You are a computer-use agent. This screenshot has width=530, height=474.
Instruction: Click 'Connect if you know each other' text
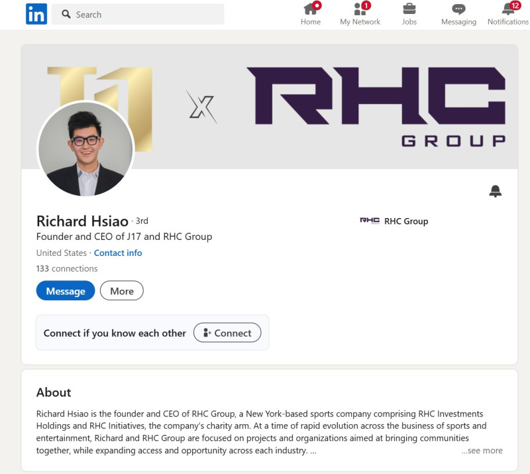(115, 333)
